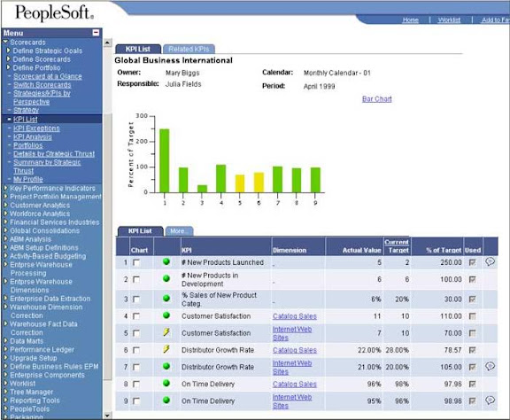This screenshot has width=510, height=420.
Task: Tick Chart checkbox for row 6
Action: (x=136, y=350)
